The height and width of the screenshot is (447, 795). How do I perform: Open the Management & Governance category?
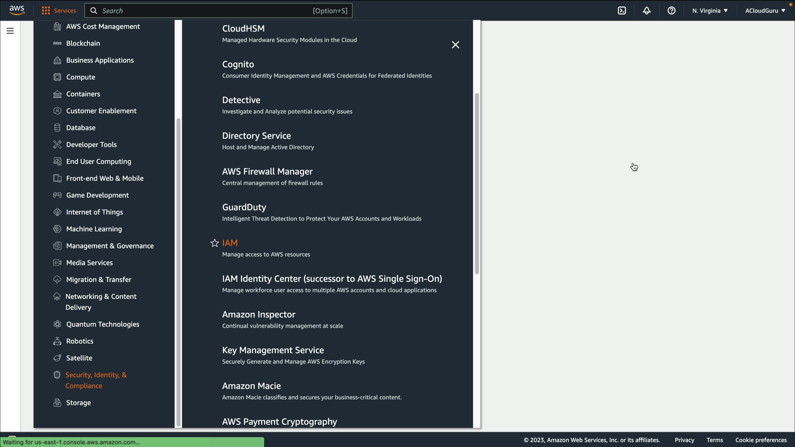[x=110, y=246]
